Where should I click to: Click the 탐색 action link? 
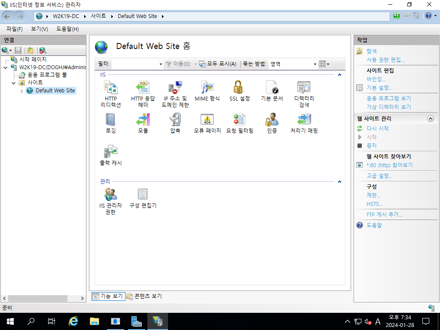(372, 51)
